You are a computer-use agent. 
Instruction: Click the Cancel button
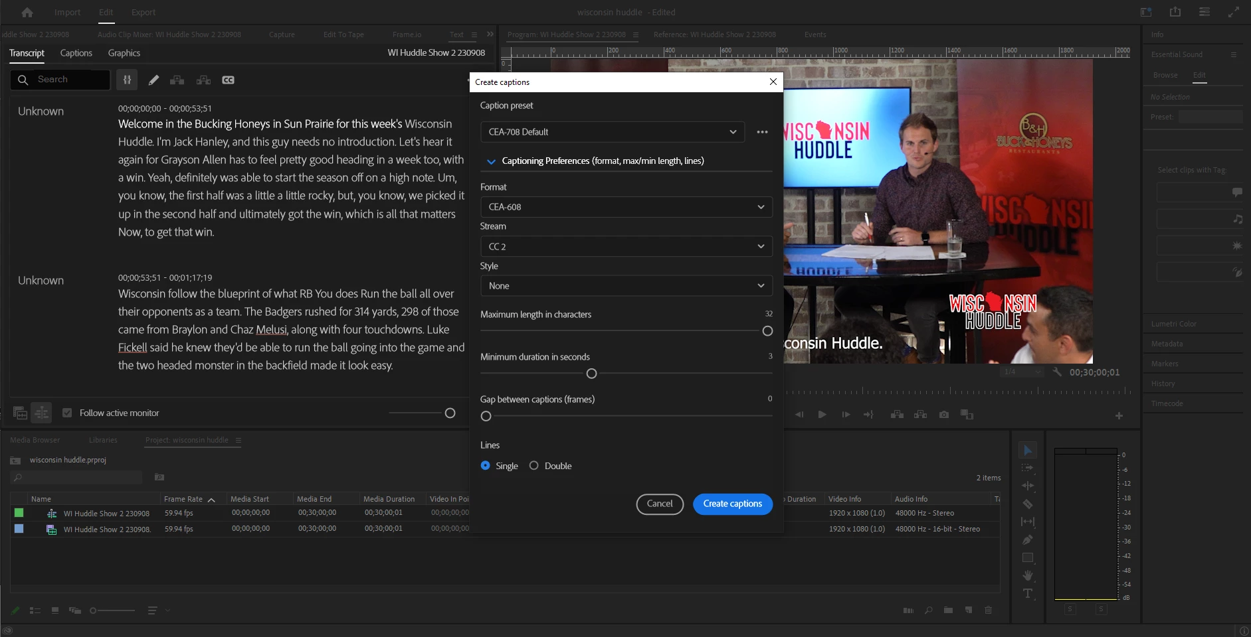click(x=660, y=504)
